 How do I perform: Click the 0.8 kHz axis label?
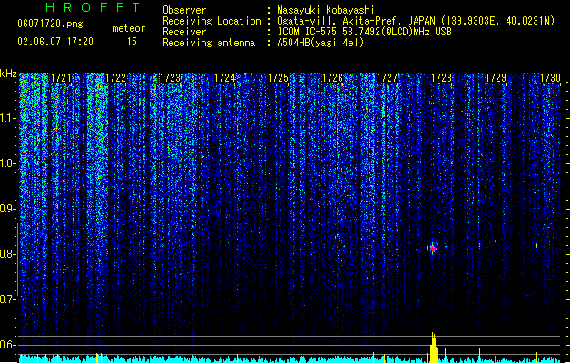pyautogui.click(x=8, y=254)
